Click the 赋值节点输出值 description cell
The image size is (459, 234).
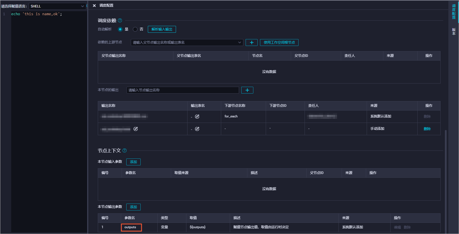tap(261, 227)
